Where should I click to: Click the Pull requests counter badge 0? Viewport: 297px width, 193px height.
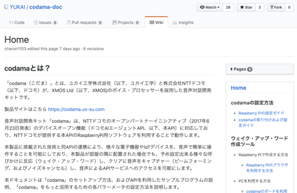click(100, 23)
